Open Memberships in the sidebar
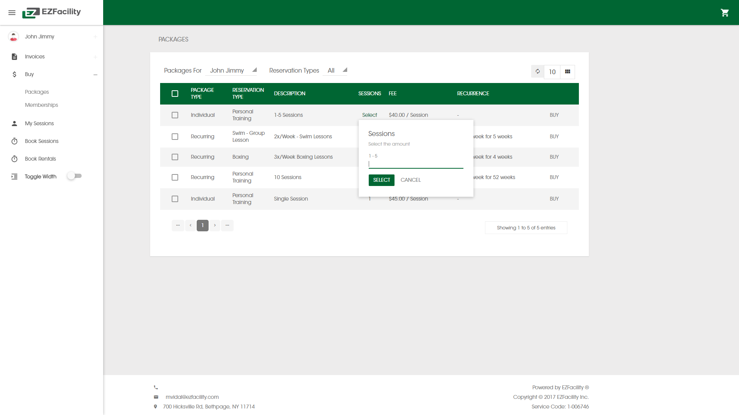Screen dimensions: 739x415 coord(42,105)
